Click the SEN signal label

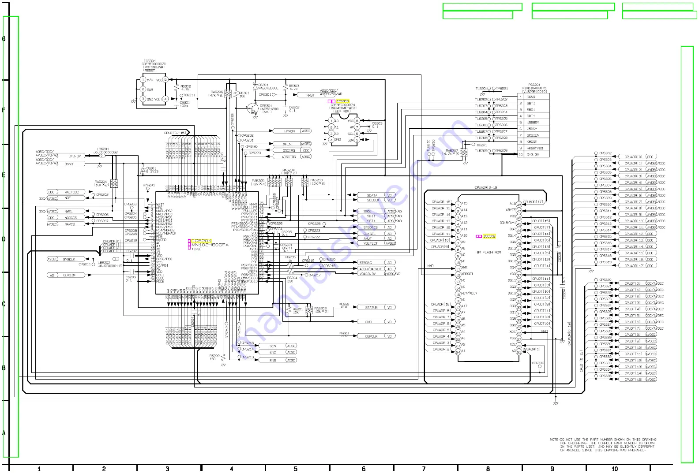click(x=273, y=346)
